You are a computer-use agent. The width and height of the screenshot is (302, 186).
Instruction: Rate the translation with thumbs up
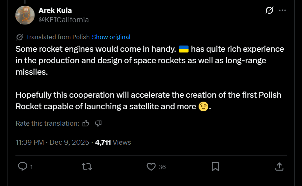pyautogui.click(x=86, y=123)
